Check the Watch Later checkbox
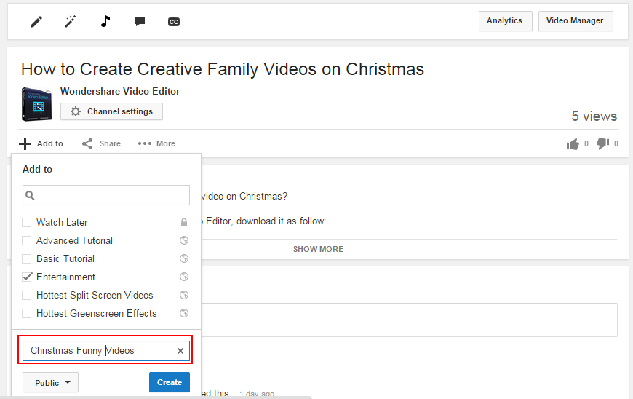 (x=27, y=223)
